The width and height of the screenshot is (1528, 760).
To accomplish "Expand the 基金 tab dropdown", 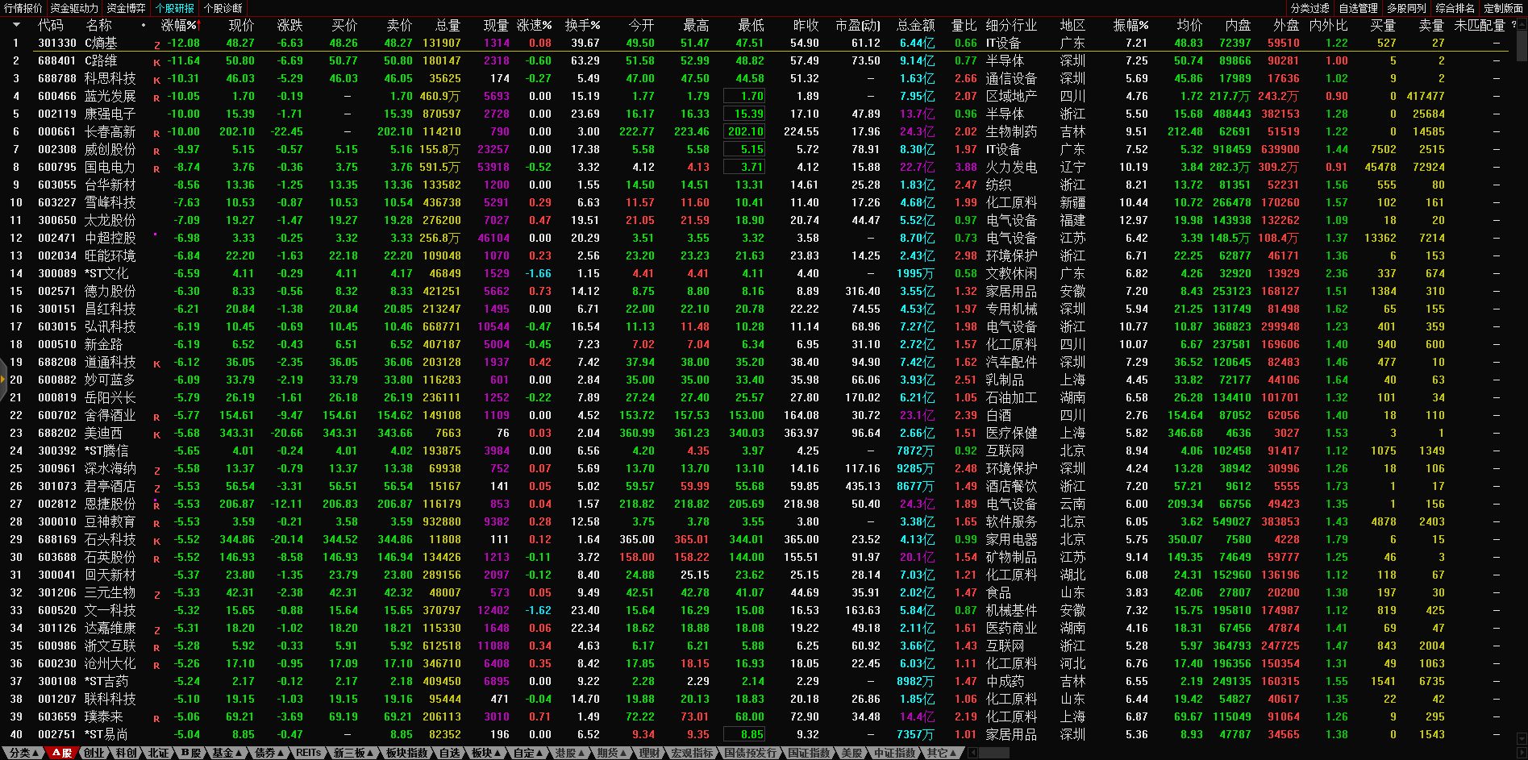I will [x=227, y=753].
